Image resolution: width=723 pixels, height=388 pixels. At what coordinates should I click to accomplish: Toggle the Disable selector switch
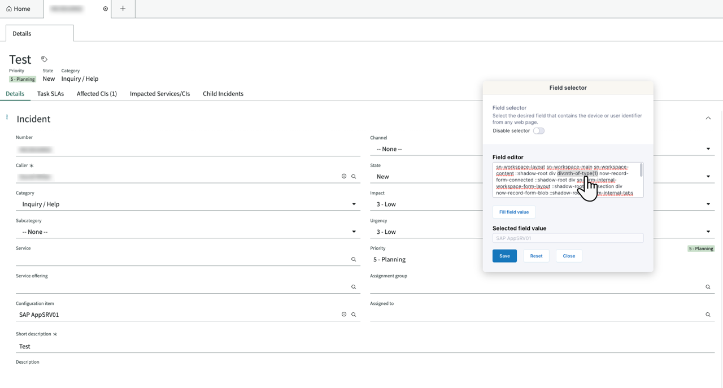coord(538,131)
